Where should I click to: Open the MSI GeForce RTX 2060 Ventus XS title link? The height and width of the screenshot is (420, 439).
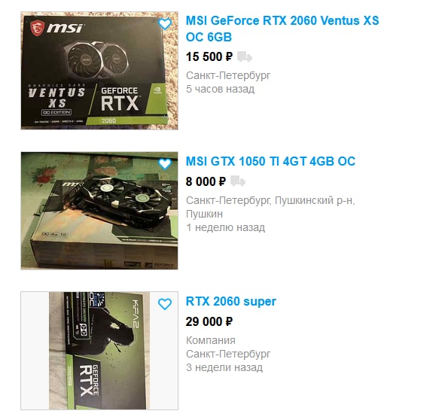click(x=282, y=29)
